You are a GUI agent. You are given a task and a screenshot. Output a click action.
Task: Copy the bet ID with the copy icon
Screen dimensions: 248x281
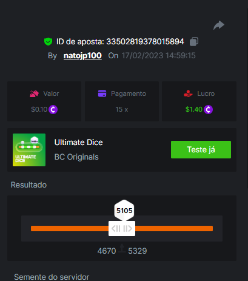(194, 42)
